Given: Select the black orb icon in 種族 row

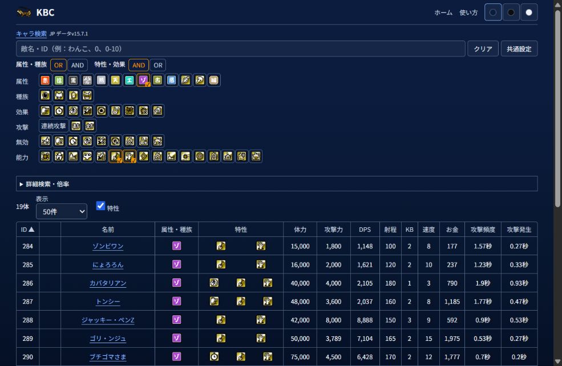Looking at the screenshot, I should pyautogui.click(x=45, y=95).
